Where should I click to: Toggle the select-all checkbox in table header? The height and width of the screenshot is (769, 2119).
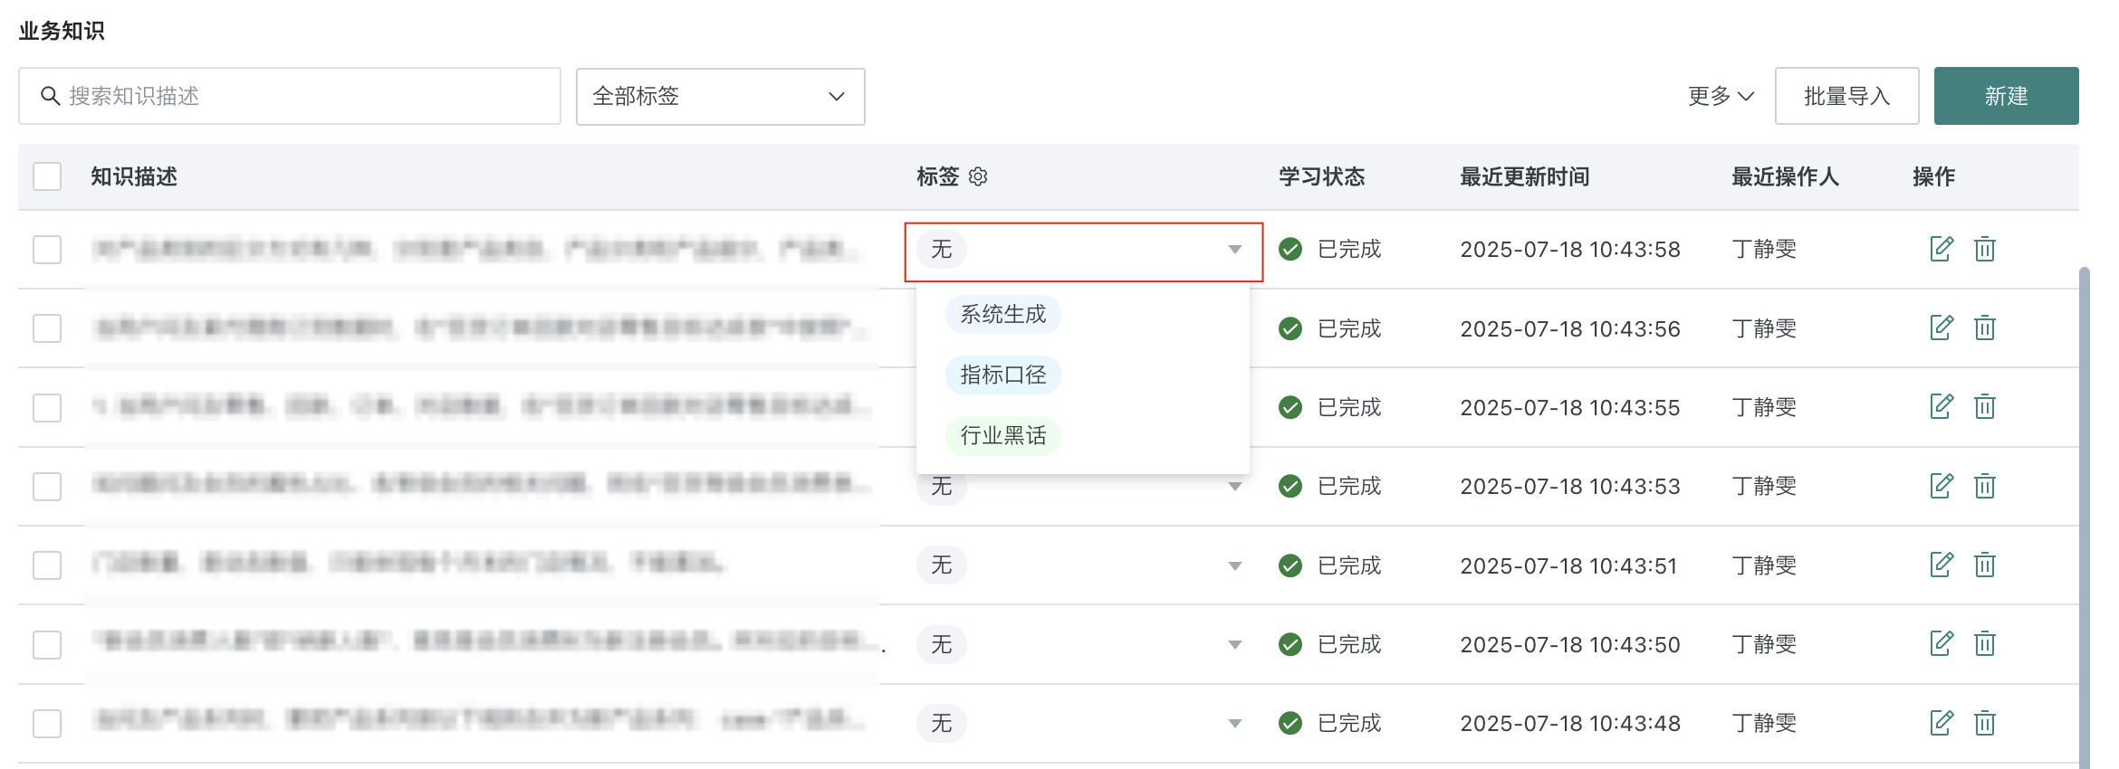(x=47, y=176)
